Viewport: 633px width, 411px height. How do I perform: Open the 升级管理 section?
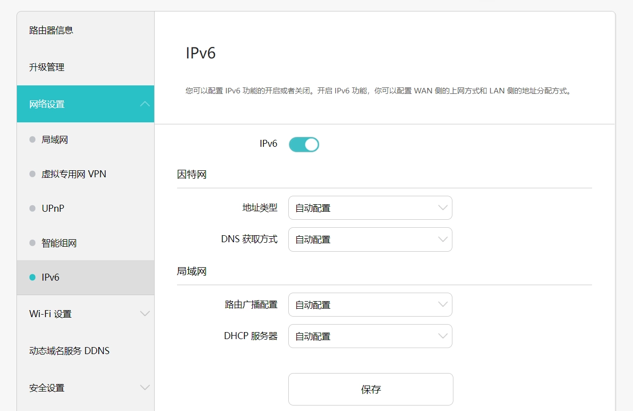(x=46, y=67)
